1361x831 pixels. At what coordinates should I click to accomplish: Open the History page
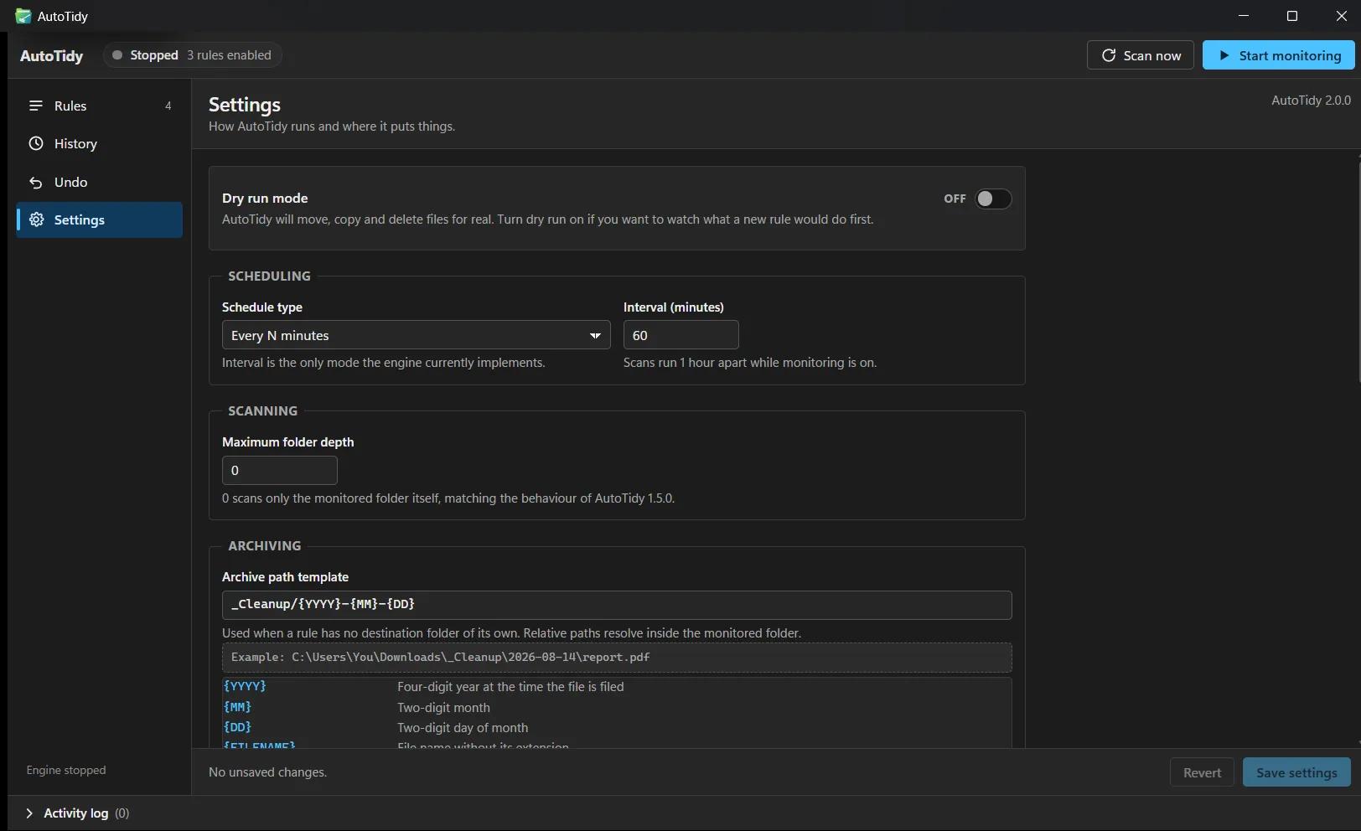point(99,143)
